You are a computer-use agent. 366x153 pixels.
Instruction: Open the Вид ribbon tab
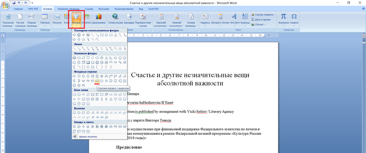[141, 9]
